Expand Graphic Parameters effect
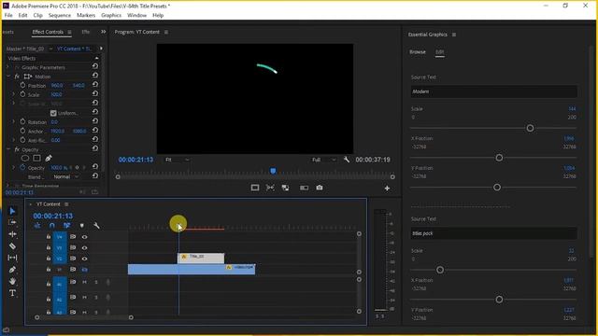The width and height of the screenshot is (598, 336). pos(8,67)
